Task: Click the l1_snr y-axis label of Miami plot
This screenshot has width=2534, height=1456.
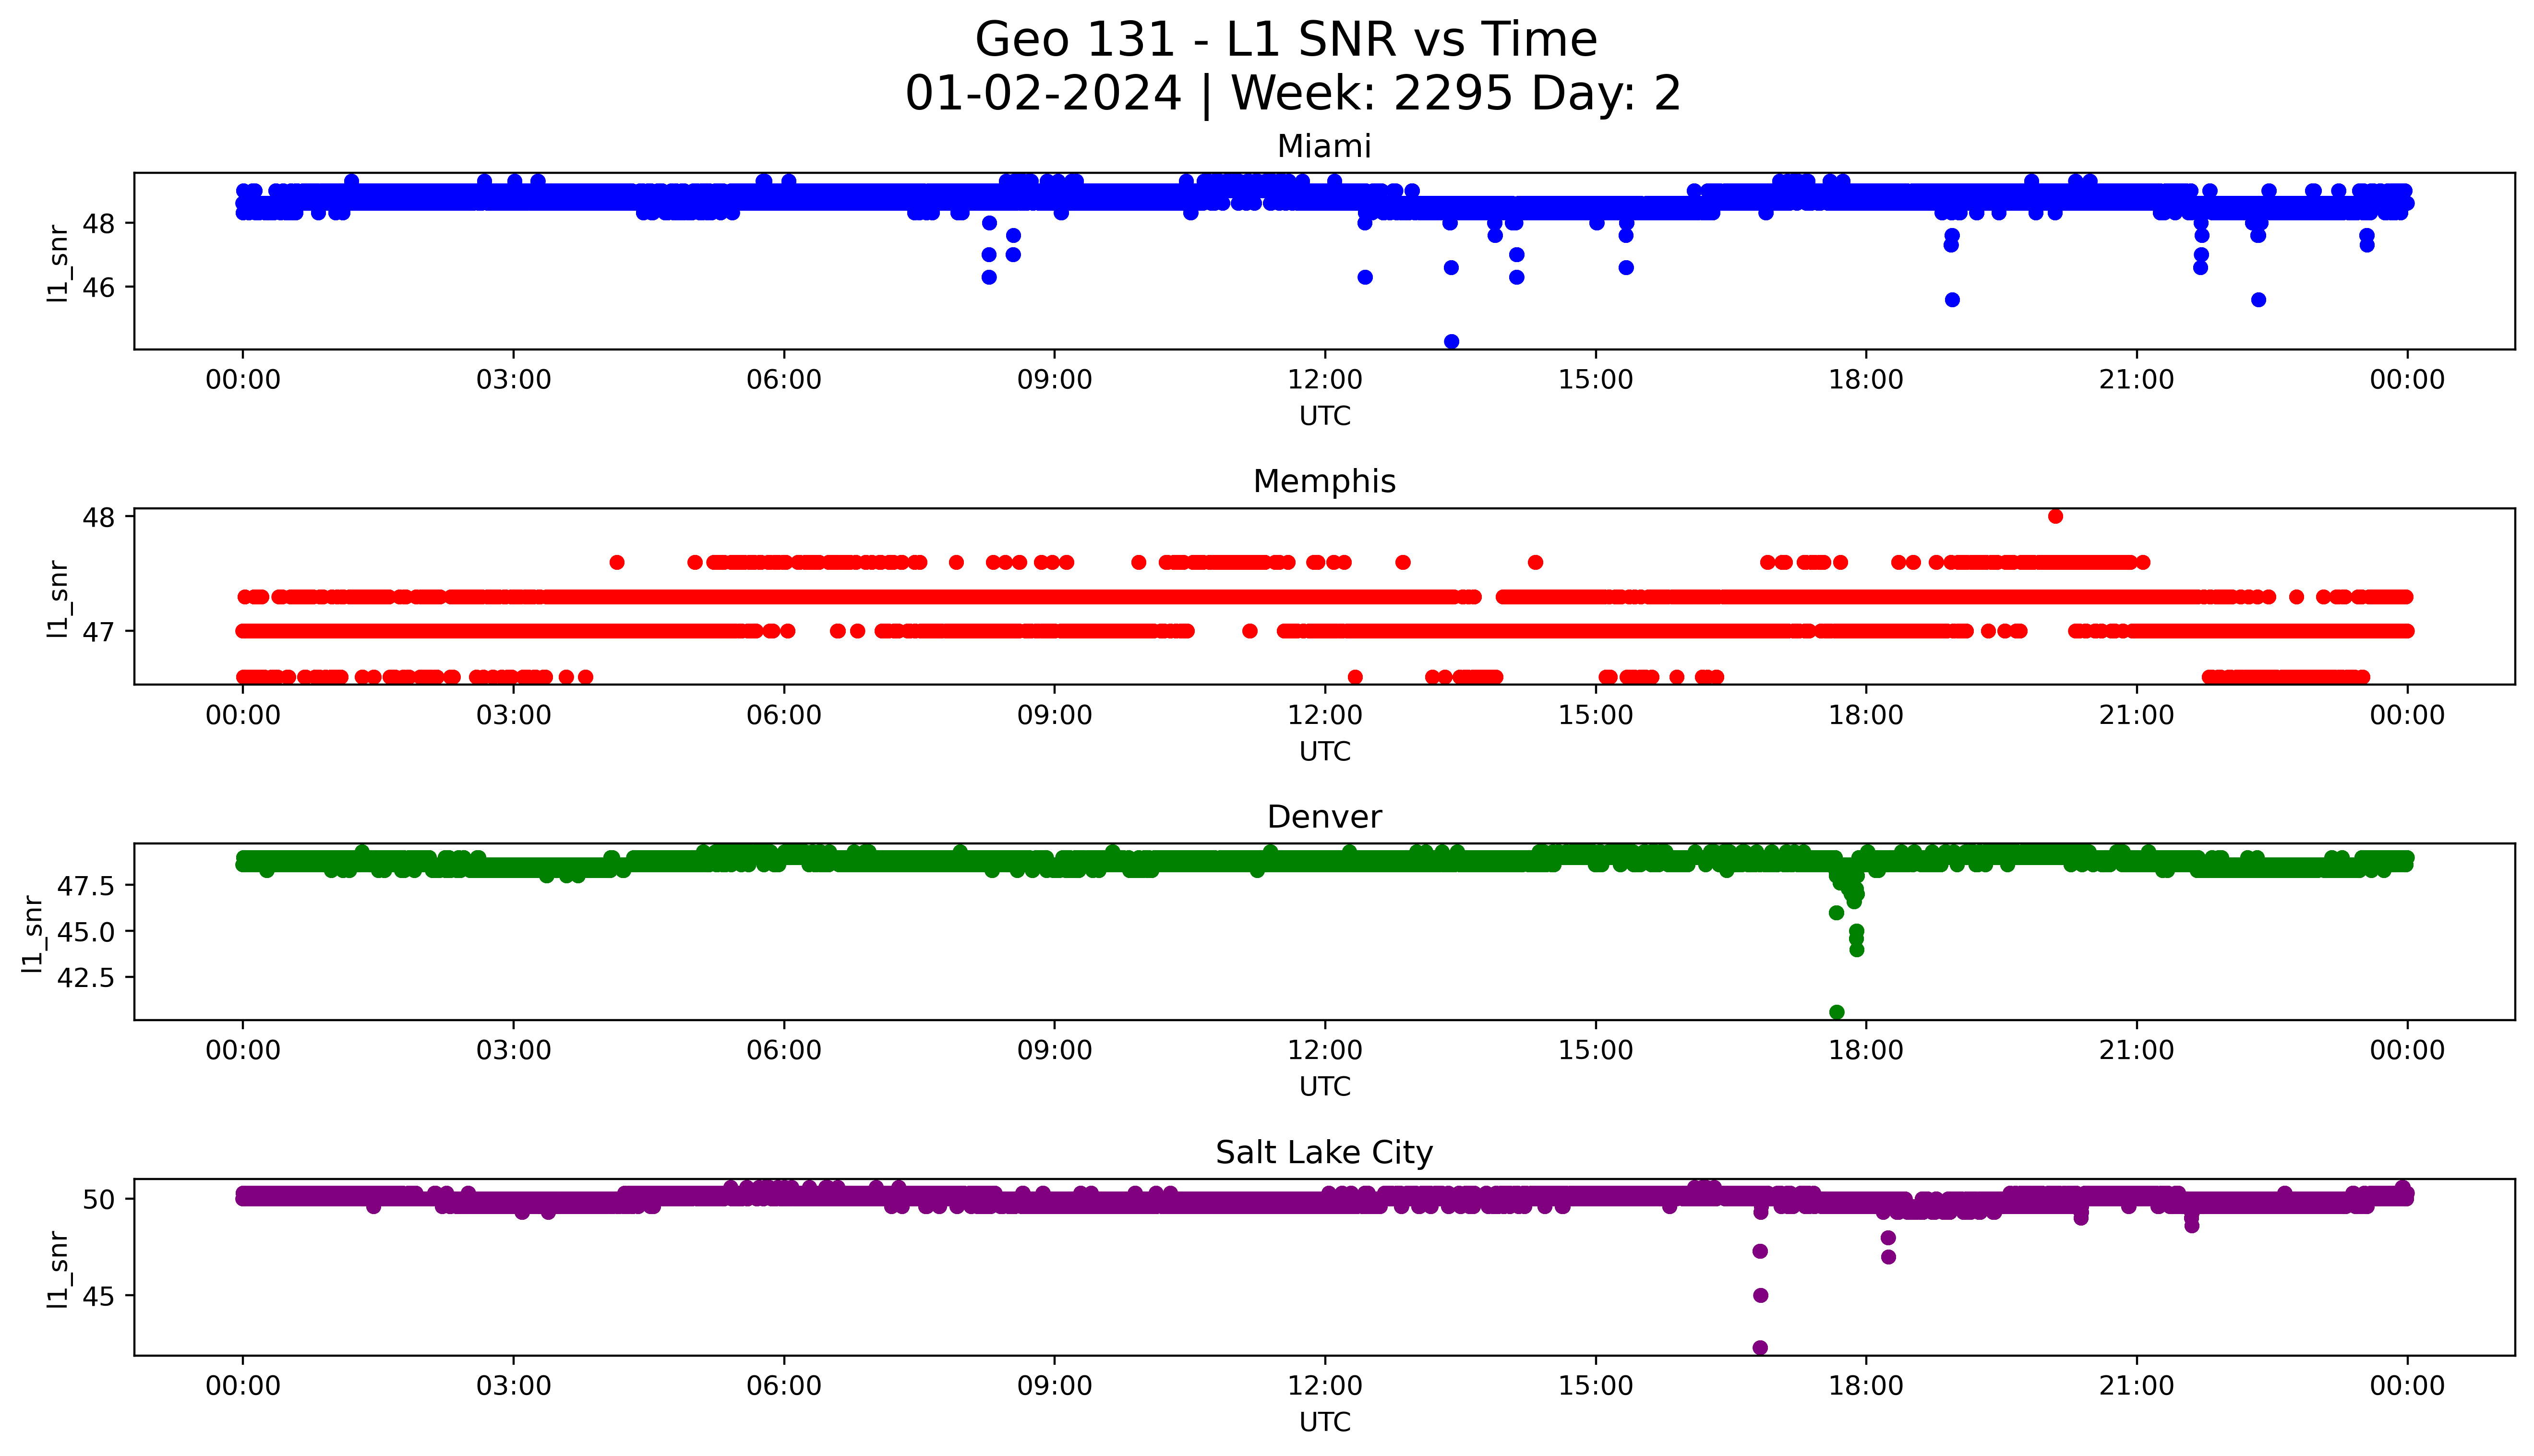Action: pos(59,263)
